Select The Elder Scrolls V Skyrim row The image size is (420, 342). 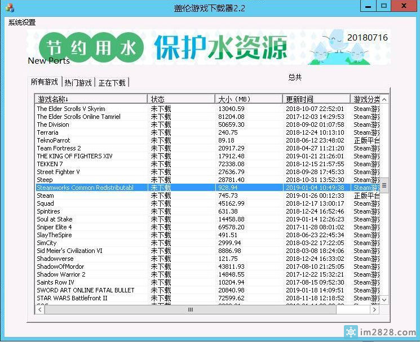(208, 109)
